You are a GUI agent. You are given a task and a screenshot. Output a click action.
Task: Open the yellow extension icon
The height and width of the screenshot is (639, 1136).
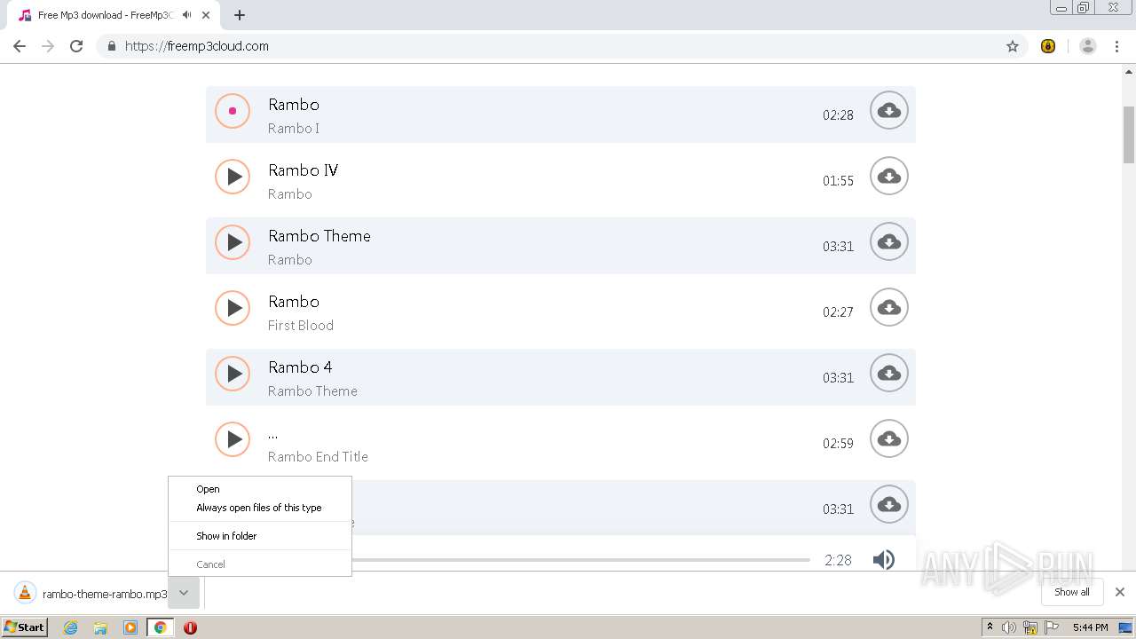point(1048,46)
